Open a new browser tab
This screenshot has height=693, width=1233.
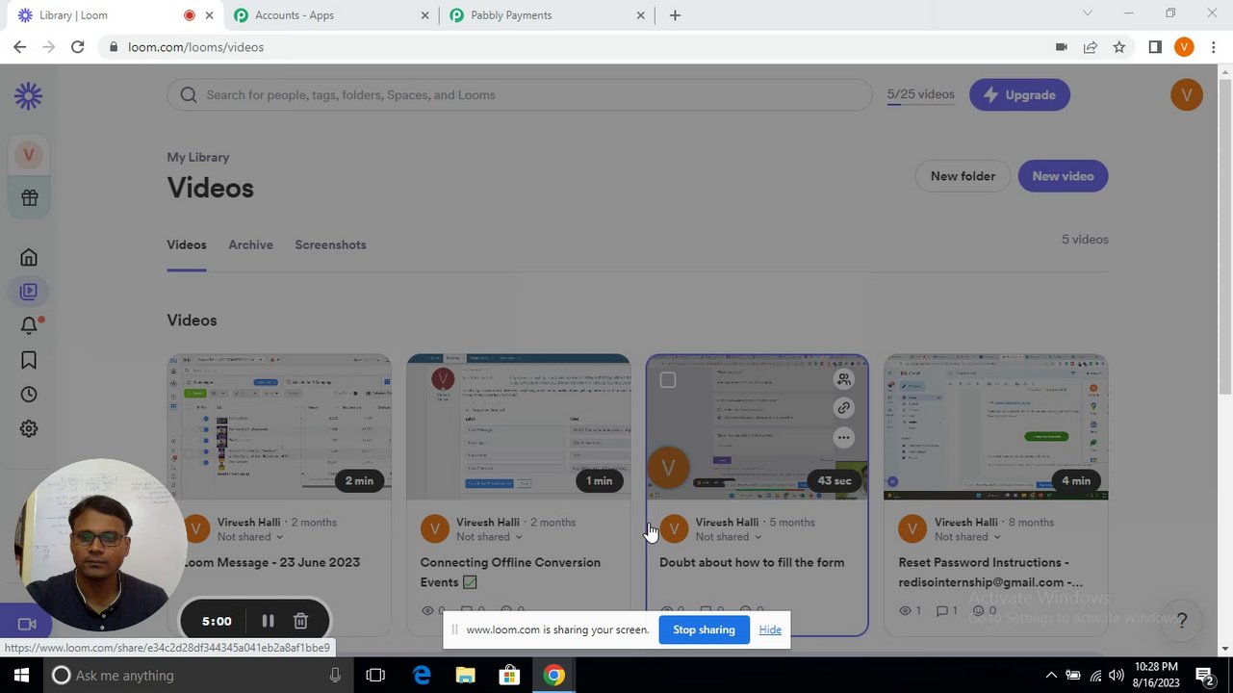675,15
